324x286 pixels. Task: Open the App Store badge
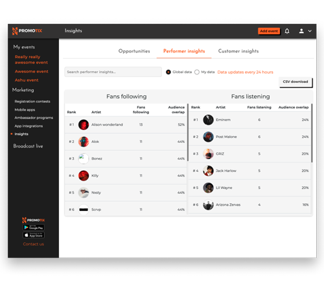point(34,235)
